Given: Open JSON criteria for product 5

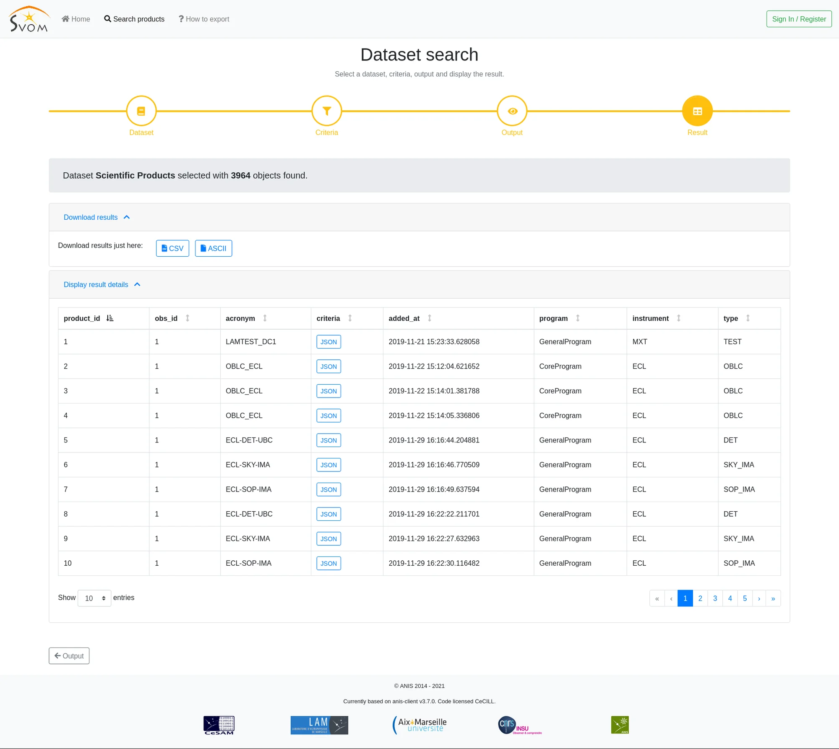Looking at the screenshot, I should click(328, 440).
